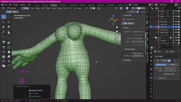Open the Edge menu

tap(60, 8)
